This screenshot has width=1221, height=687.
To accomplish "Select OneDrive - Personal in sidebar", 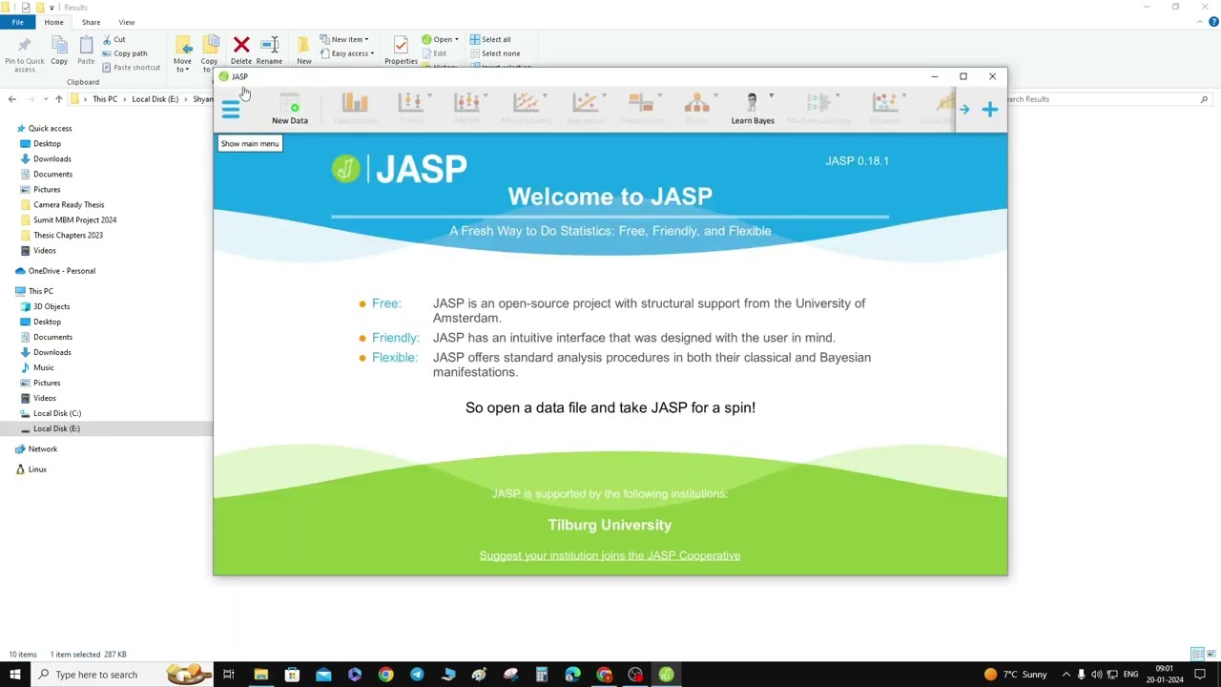I will pyautogui.click(x=61, y=271).
